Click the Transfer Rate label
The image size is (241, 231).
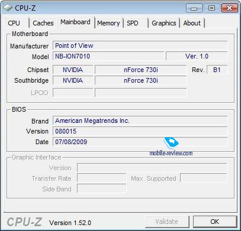52,178
